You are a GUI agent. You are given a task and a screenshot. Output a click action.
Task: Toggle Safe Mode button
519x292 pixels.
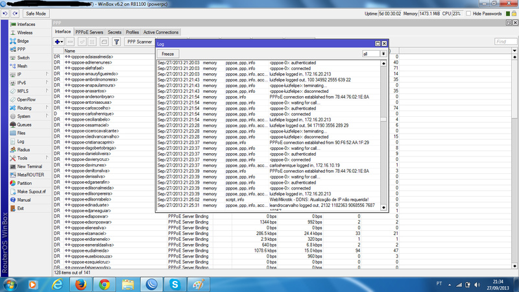(x=36, y=14)
